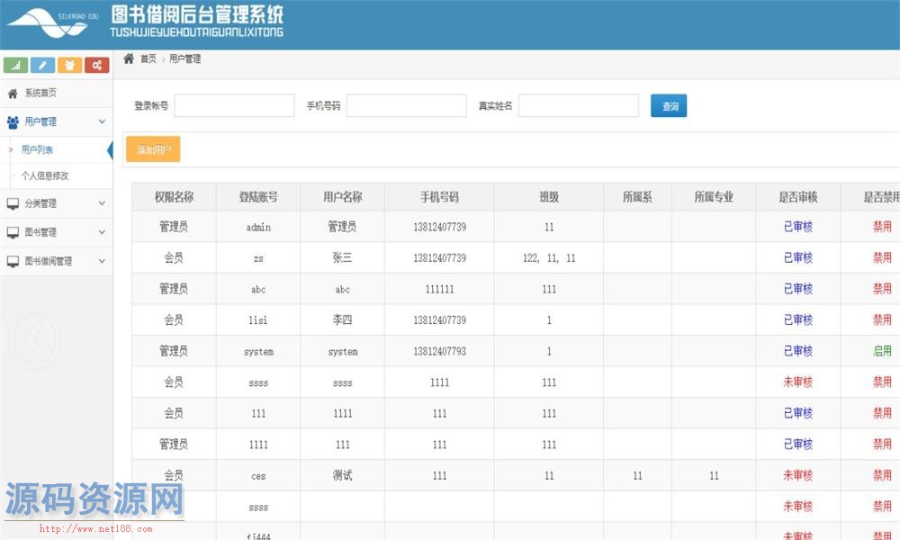Expand the 图书管理 menu chevron
This screenshot has width=900, height=540.
pos(102,232)
